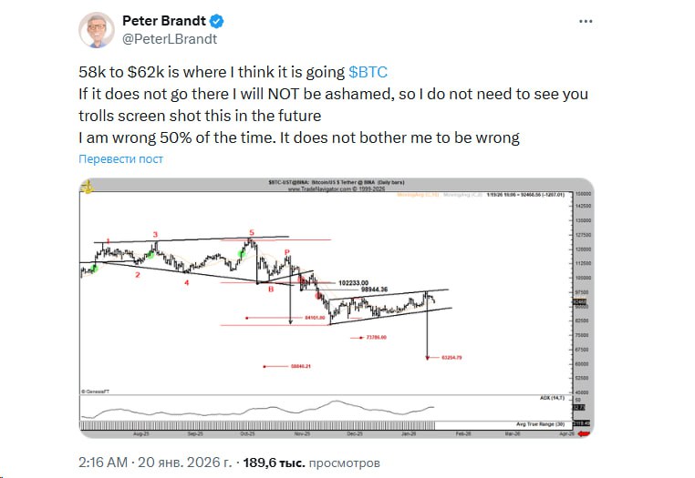The width and height of the screenshot is (695, 478).
Task: Click the 102233.00 price label on chart
Action: [x=353, y=283]
